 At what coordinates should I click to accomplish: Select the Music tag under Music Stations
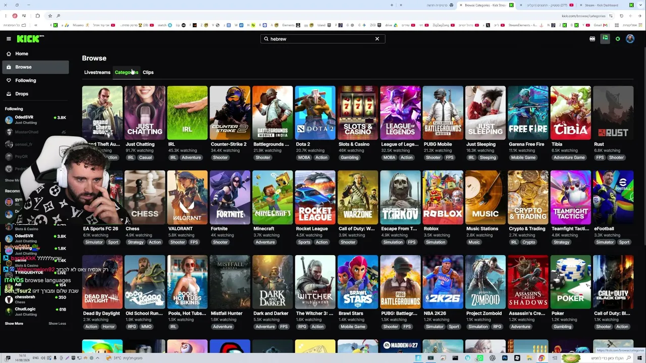click(474, 242)
